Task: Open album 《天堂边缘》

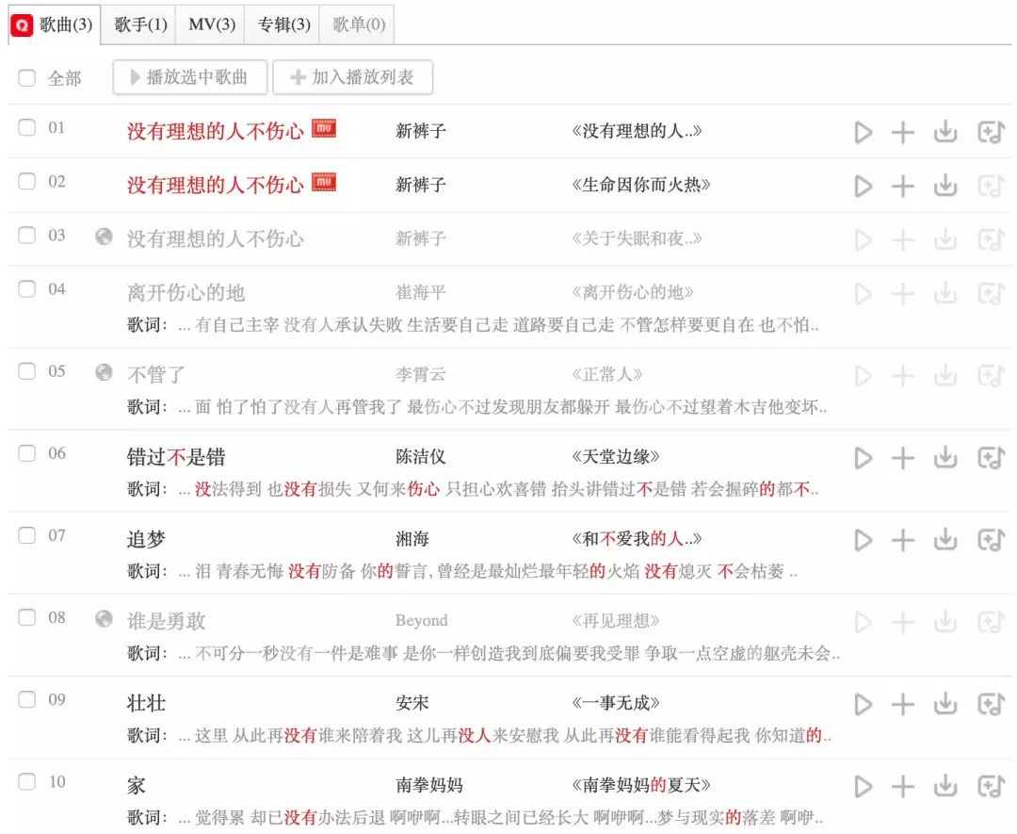Action: tap(616, 457)
